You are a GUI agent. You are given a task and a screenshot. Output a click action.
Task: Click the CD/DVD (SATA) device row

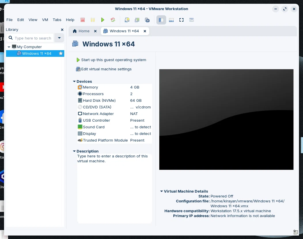tap(114, 107)
